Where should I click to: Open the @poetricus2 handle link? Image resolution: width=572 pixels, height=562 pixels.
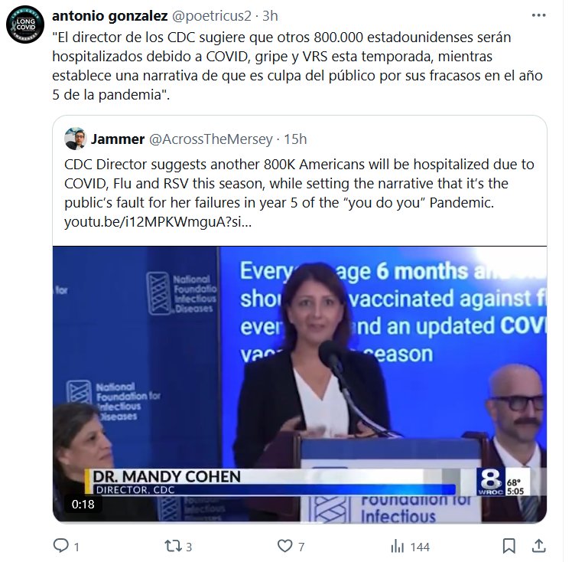click(x=212, y=16)
